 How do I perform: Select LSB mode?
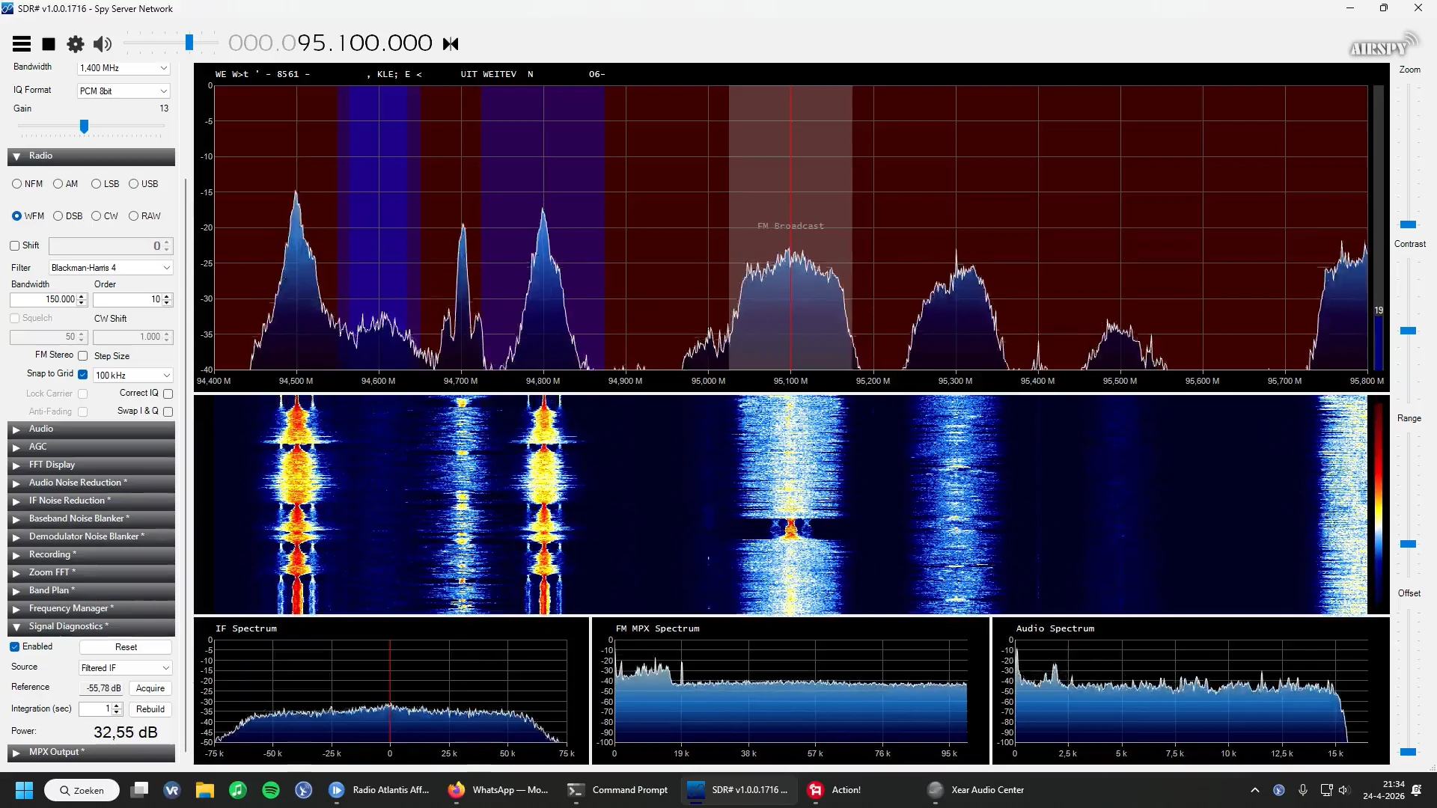pos(105,184)
